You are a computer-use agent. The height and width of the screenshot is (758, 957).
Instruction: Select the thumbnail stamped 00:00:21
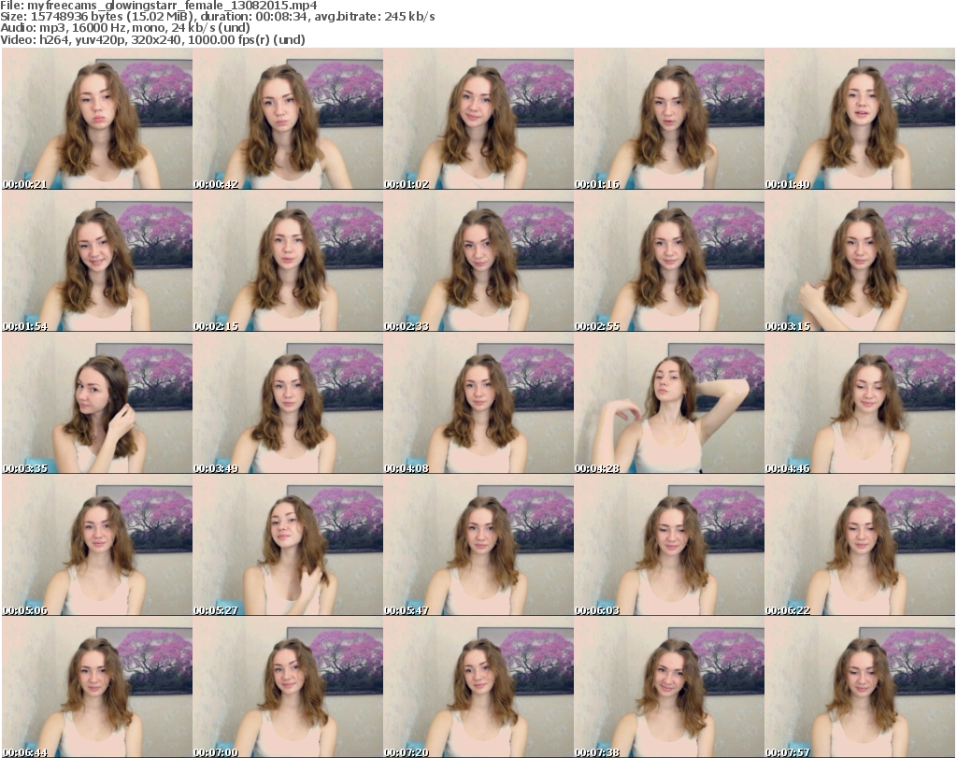[x=97, y=119]
